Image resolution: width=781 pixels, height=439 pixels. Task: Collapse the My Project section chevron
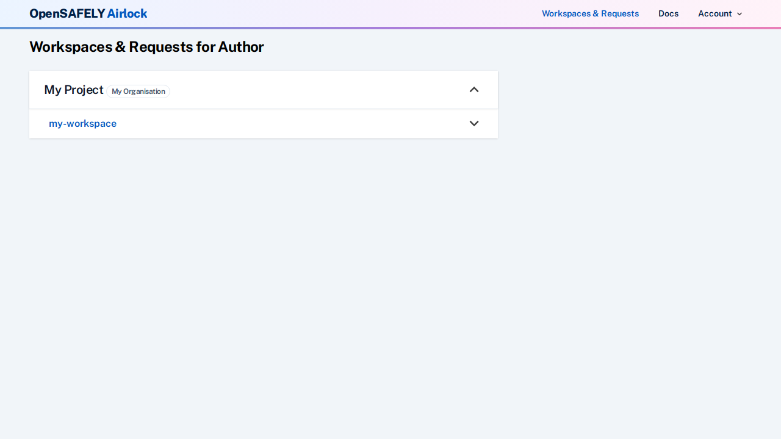point(474,90)
